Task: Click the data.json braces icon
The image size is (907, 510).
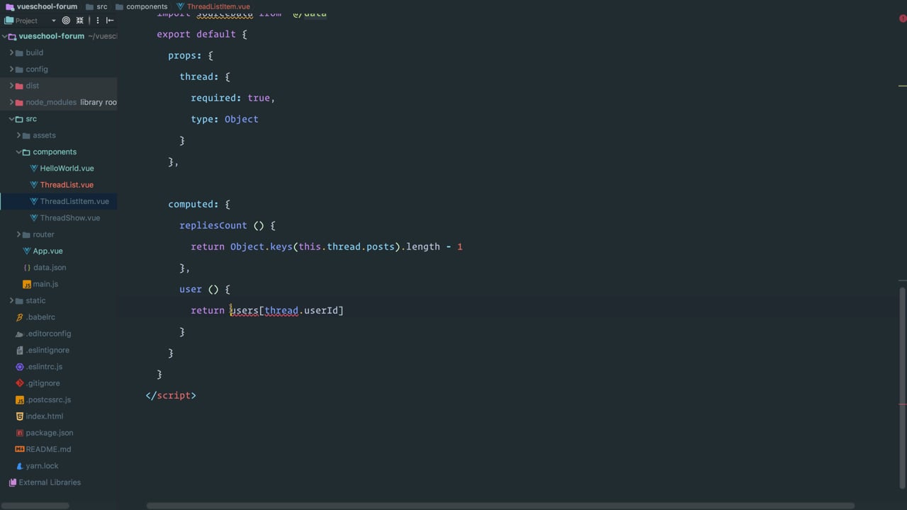Action: [x=27, y=268]
